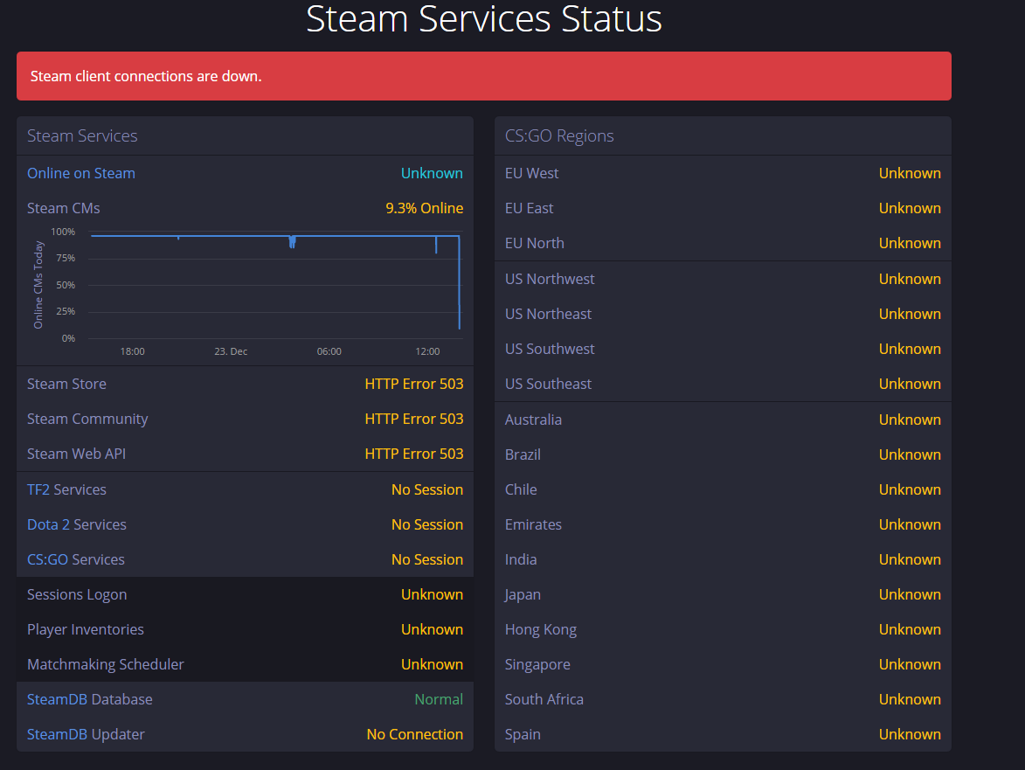Click the US Northeast region label
This screenshot has width=1025, height=770.
tap(548, 314)
